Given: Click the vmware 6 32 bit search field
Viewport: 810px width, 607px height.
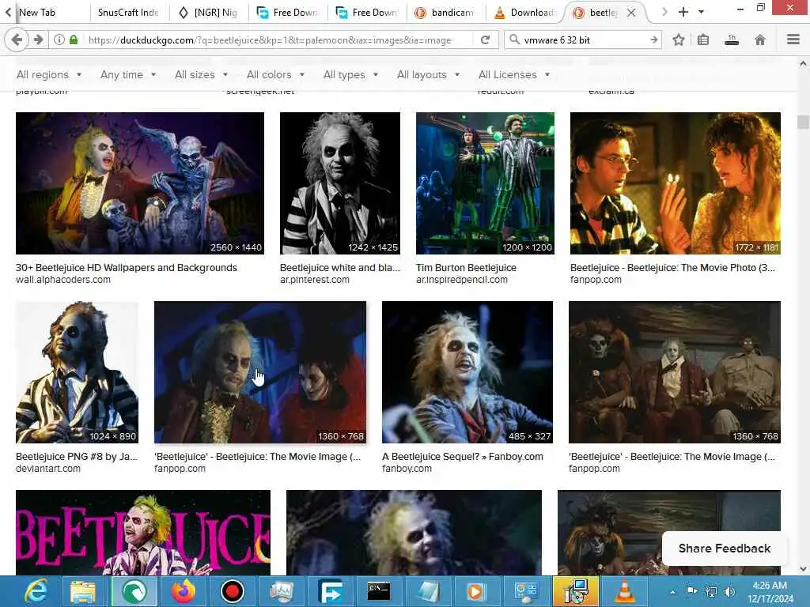Looking at the screenshot, I should click(584, 40).
